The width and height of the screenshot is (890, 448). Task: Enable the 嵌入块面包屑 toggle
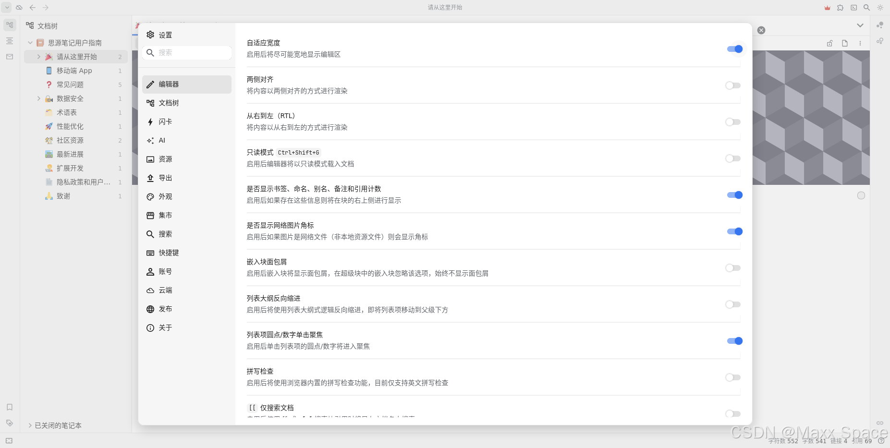tap(733, 268)
